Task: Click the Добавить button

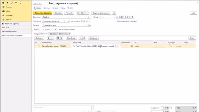Action: [39, 38]
